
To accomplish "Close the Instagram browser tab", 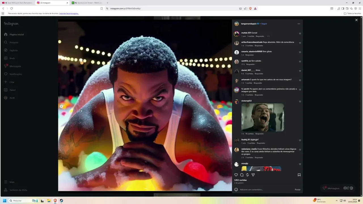I will coord(67,3).
